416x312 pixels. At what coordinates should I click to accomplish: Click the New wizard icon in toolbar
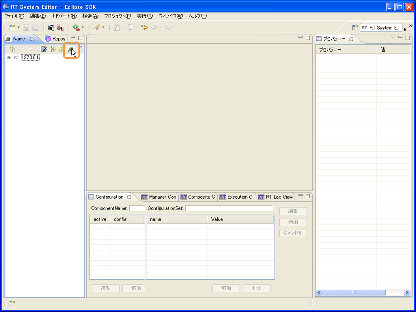coord(12,28)
